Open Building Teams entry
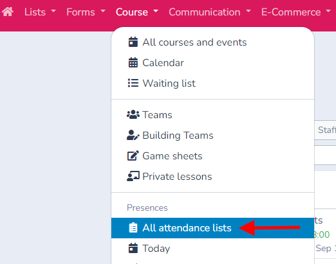The height and width of the screenshot is (264, 336). coord(212,136)
